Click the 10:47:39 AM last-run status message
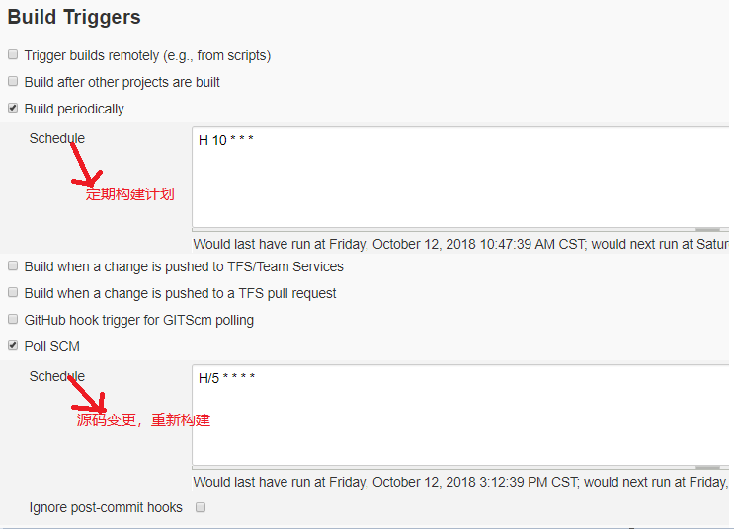Viewport: 734px width, 529px height. pos(460,244)
